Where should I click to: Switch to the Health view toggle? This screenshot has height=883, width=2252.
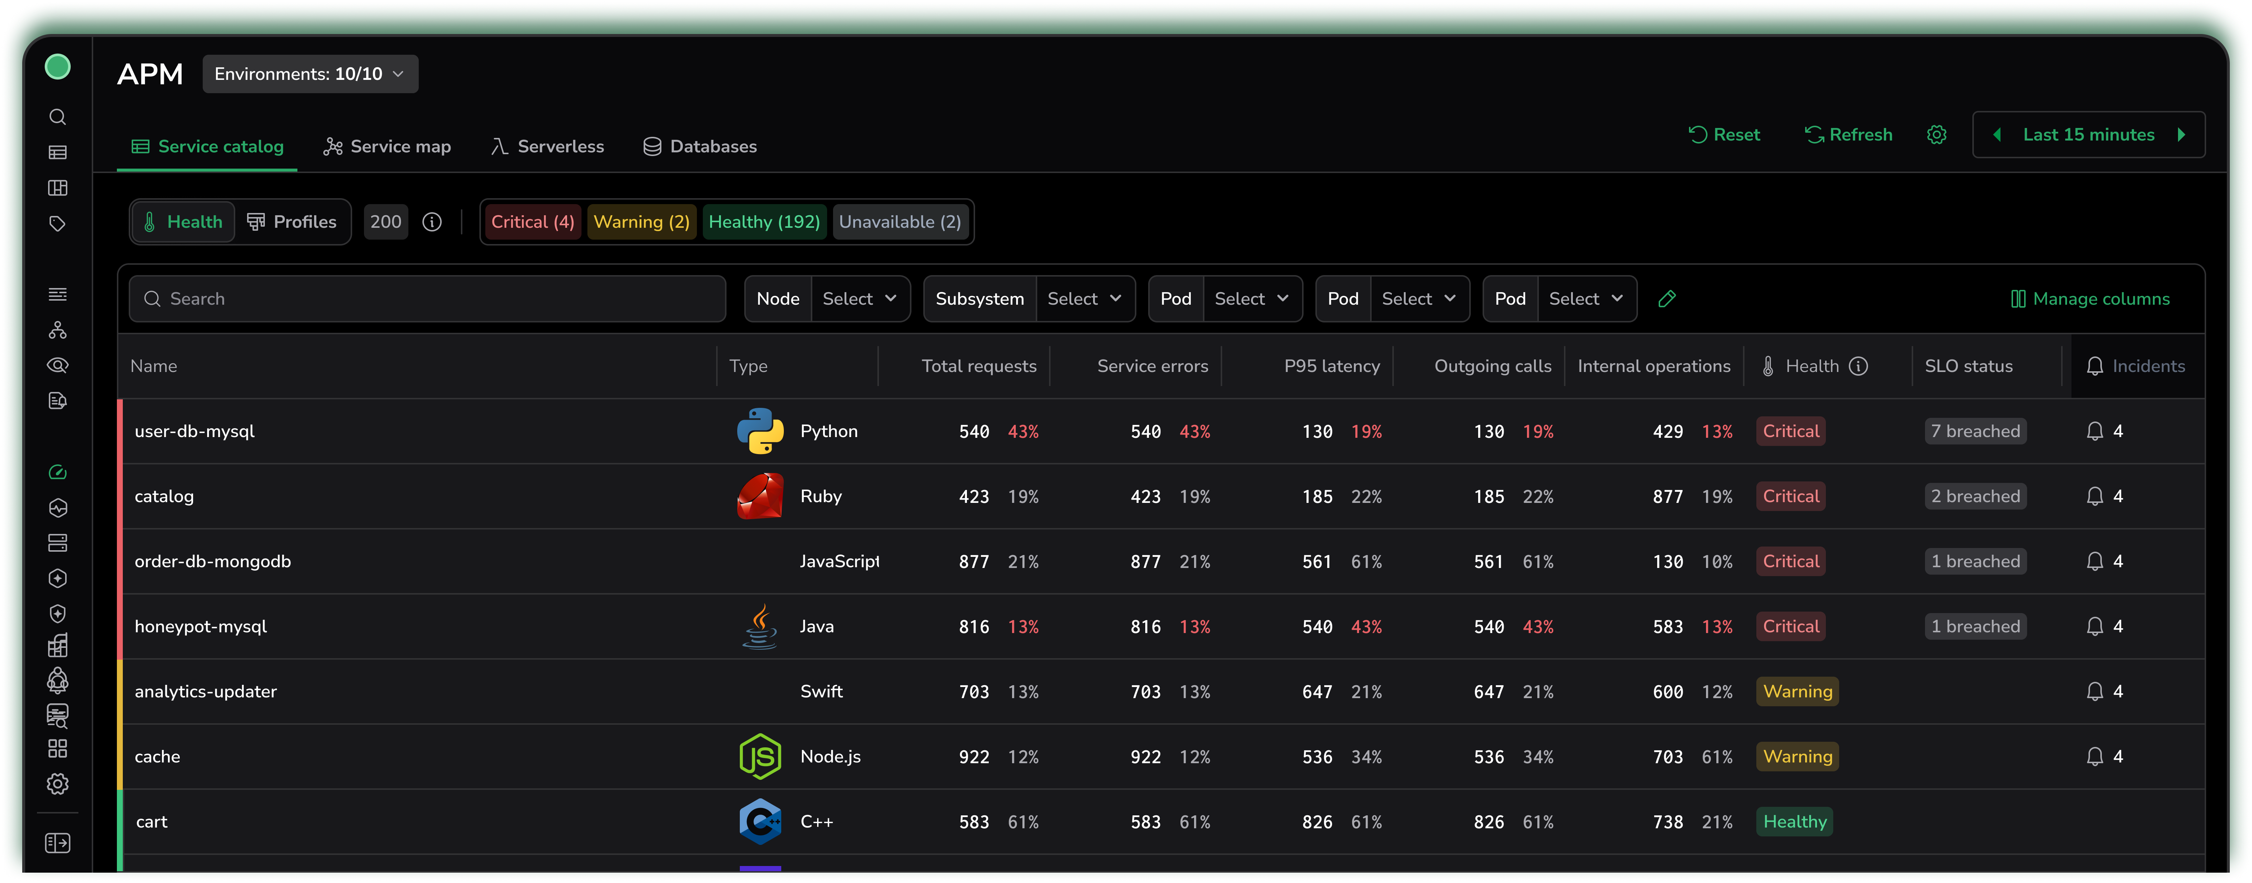pyautogui.click(x=183, y=222)
